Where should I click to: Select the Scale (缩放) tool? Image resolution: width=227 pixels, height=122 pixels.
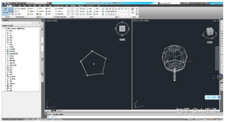(x=89, y=14)
